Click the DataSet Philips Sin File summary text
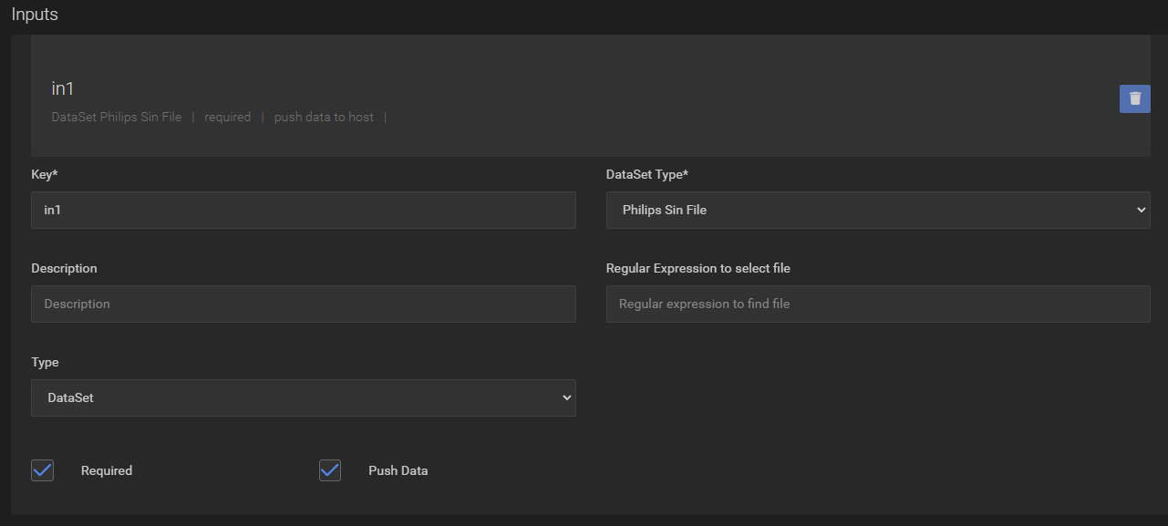 117,117
